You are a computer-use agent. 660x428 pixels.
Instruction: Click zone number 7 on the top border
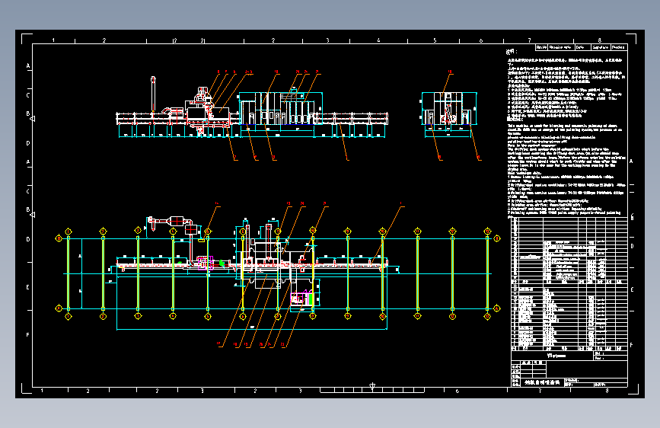click(x=530, y=40)
